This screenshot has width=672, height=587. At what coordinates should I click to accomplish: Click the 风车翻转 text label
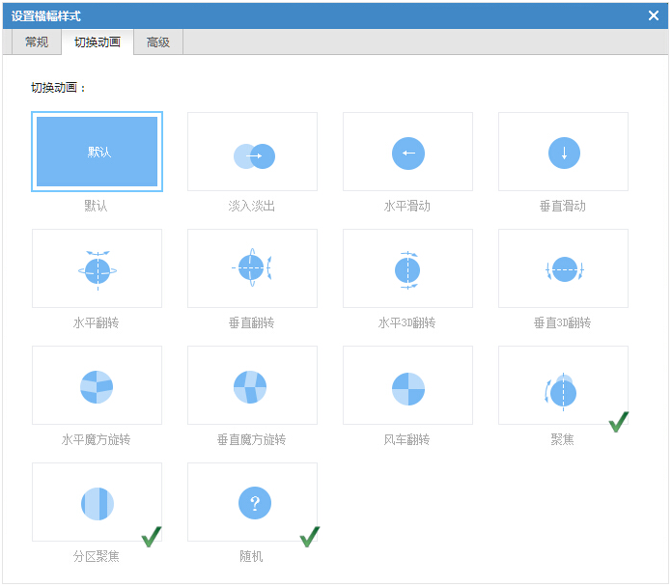click(x=407, y=439)
